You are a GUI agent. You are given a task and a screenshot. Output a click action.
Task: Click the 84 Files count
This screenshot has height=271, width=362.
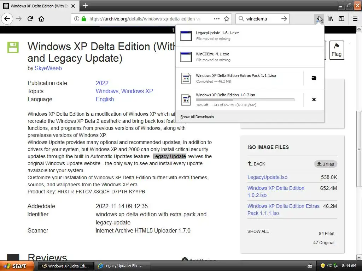[x=326, y=234]
